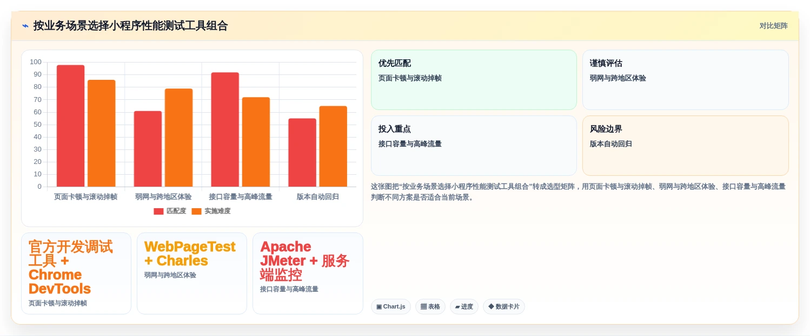The image size is (810, 336).
Task: Click the y-axis value 50
Action: point(37,125)
